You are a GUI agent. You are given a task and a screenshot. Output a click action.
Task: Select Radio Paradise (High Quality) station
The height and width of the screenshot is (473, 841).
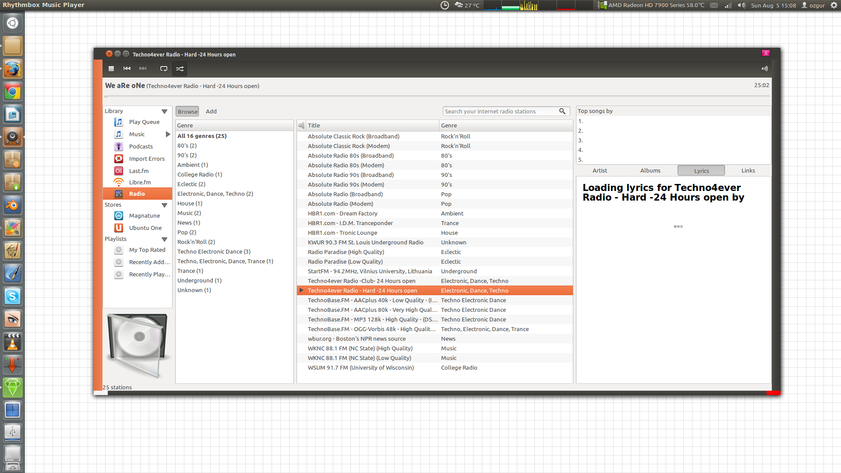pyautogui.click(x=435, y=252)
